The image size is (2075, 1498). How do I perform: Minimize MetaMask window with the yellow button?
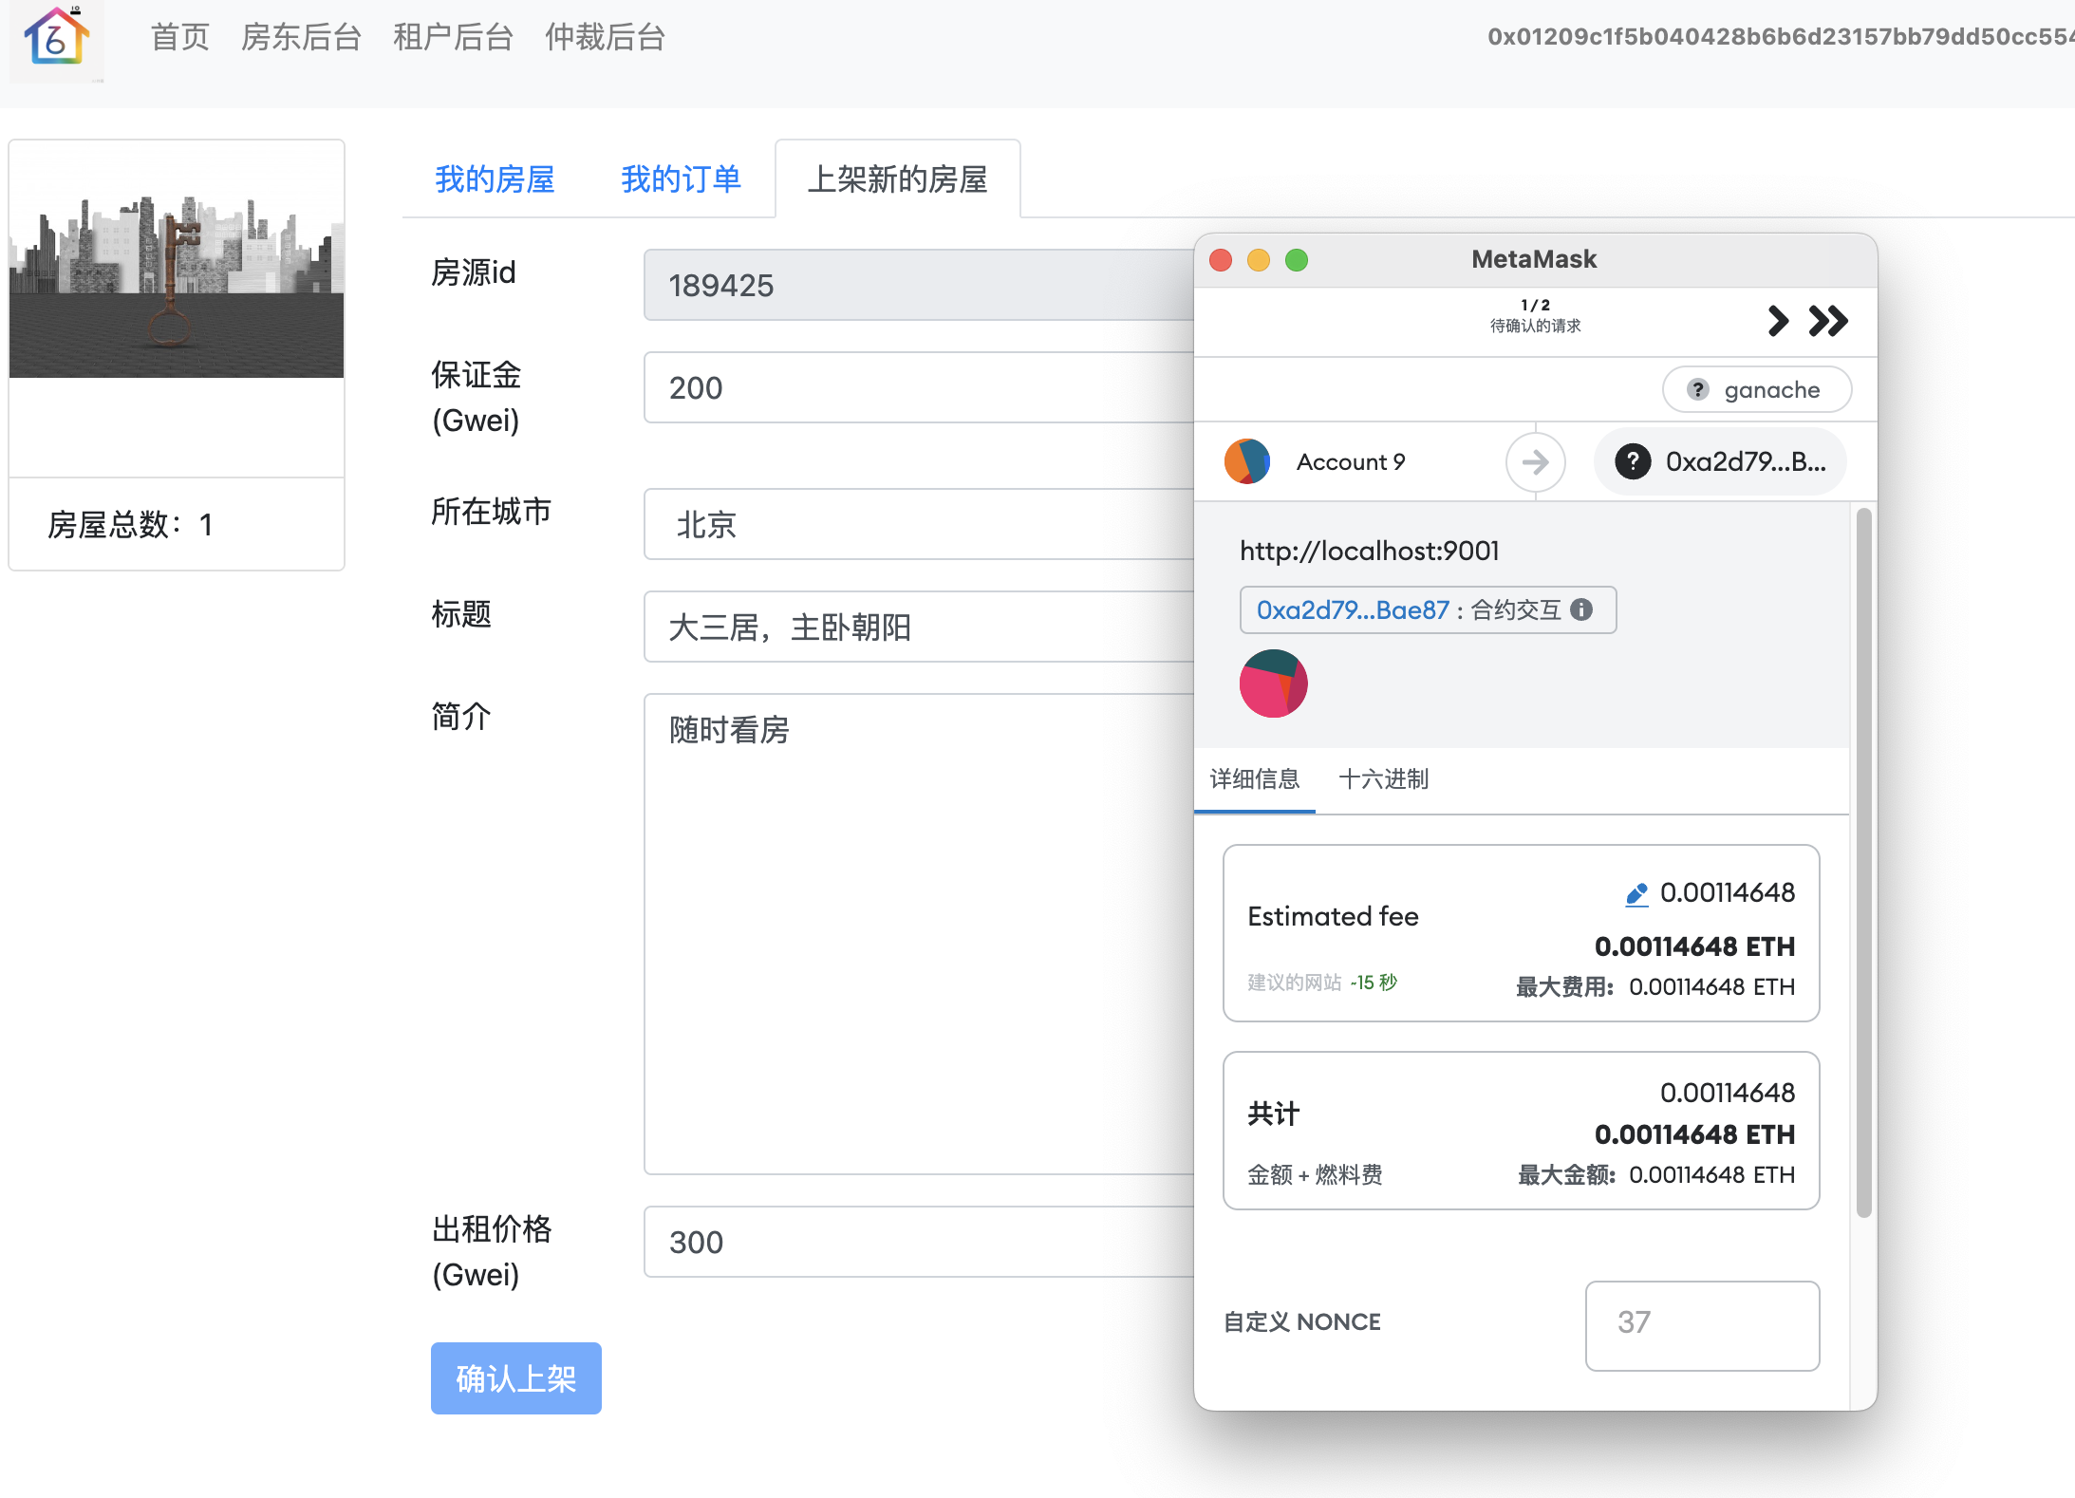(x=1259, y=260)
